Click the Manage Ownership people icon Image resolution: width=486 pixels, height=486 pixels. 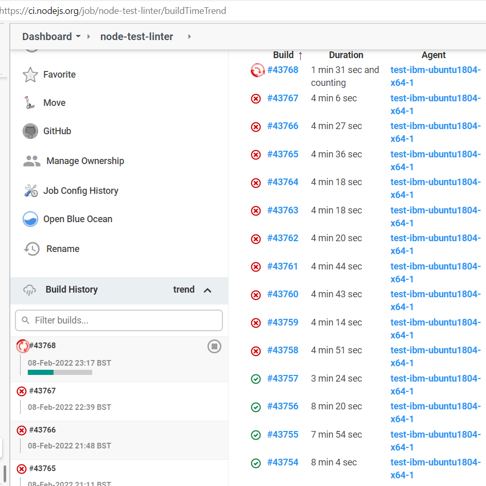click(31, 161)
